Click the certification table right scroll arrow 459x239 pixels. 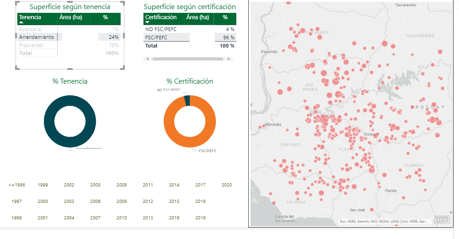click(x=228, y=59)
